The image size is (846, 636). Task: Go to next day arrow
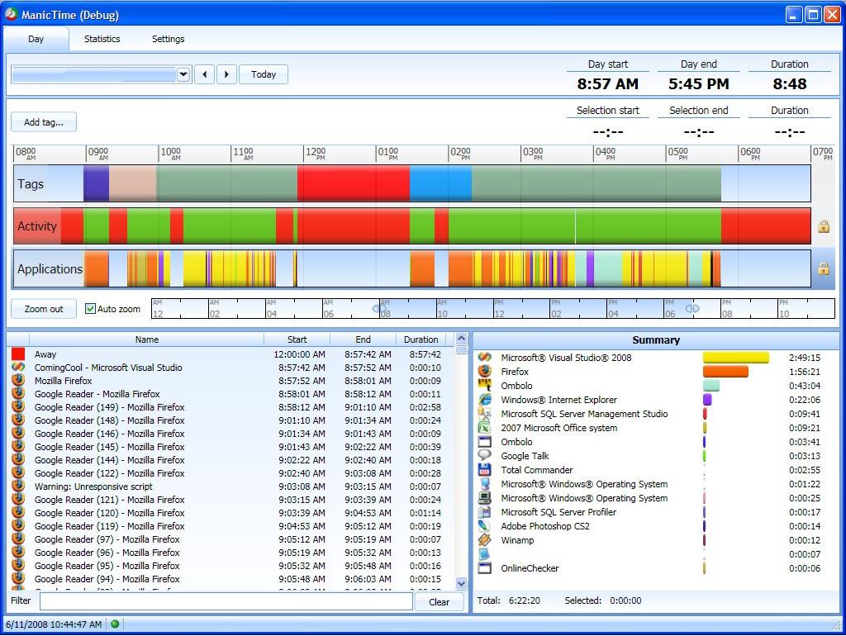[226, 74]
